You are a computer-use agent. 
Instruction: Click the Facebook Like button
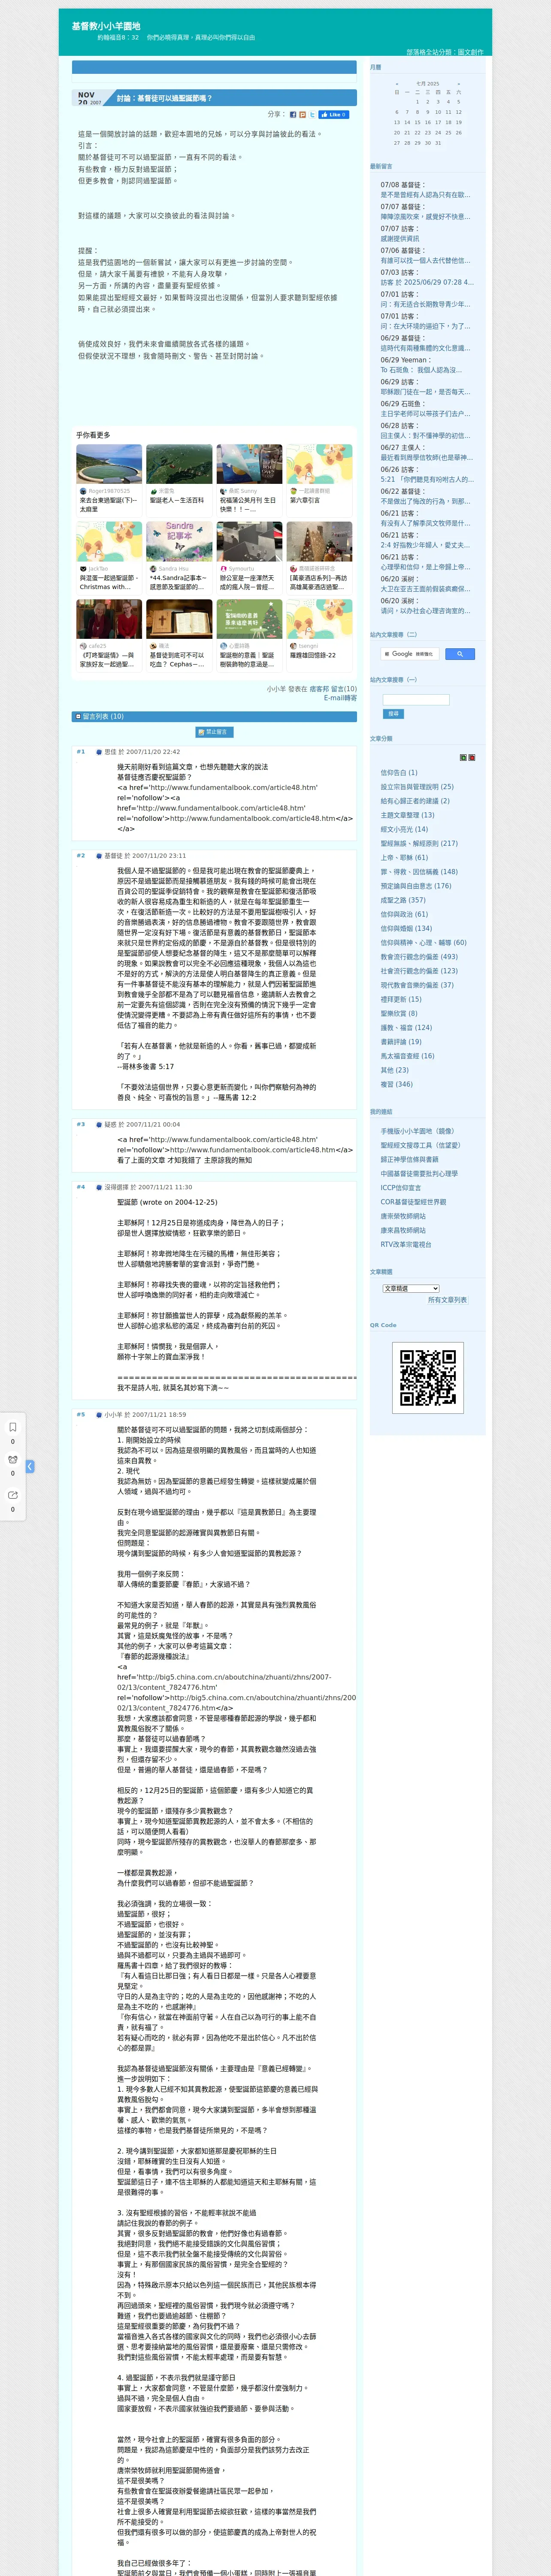(x=333, y=115)
